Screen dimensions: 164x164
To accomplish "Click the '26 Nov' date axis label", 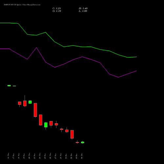I will click(x=50, y=156).
